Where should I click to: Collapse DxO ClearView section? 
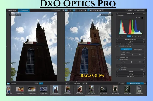click(x=117, y=60)
